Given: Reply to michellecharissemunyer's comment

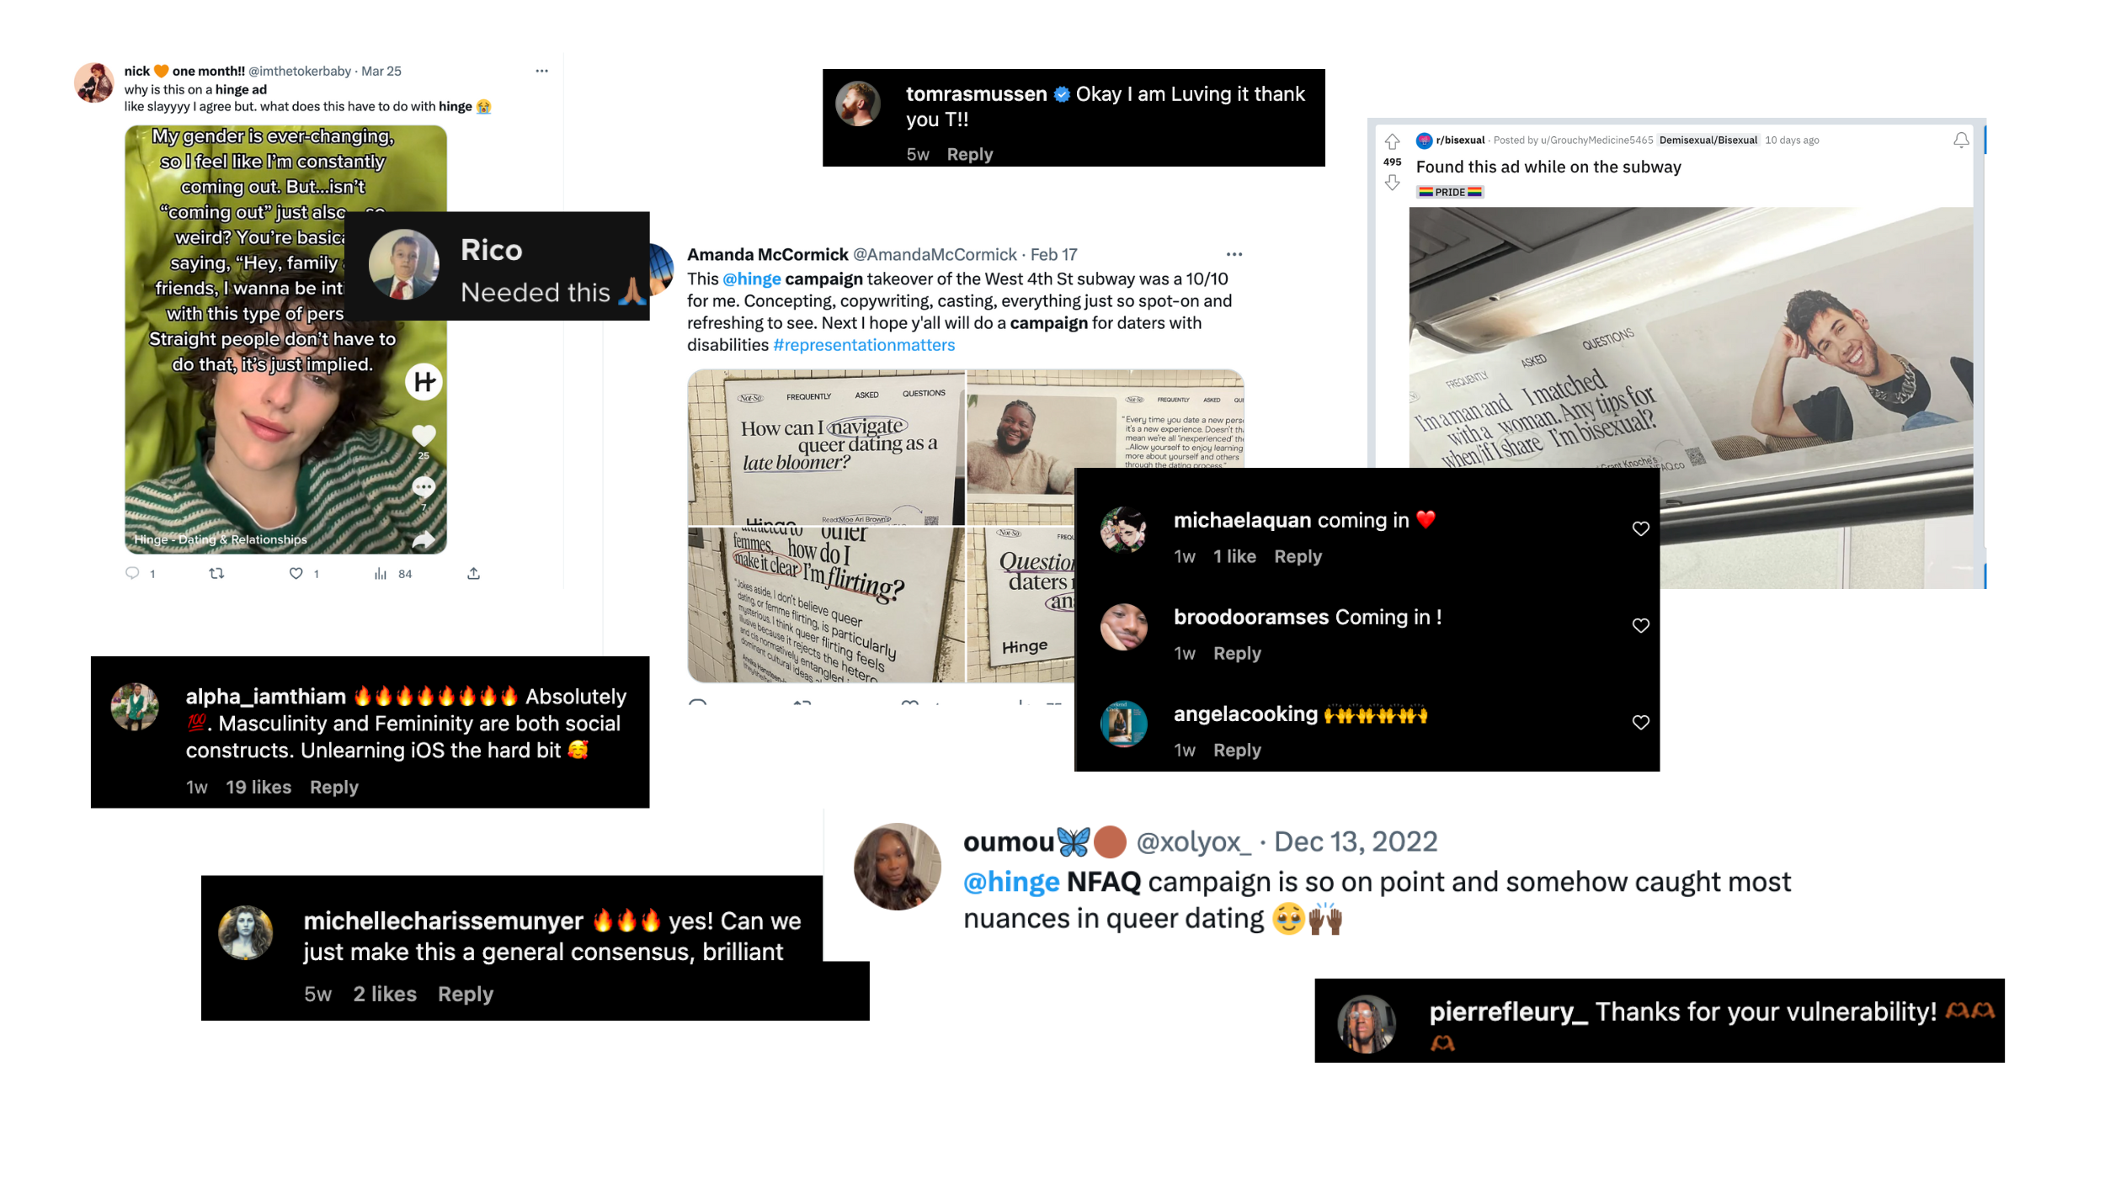Looking at the screenshot, I should 465,994.
